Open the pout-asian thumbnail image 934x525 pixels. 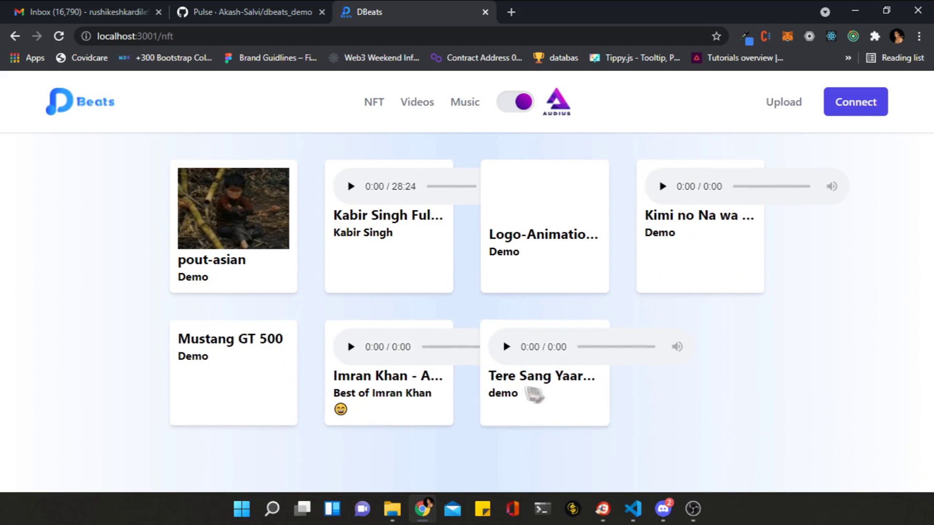click(233, 208)
